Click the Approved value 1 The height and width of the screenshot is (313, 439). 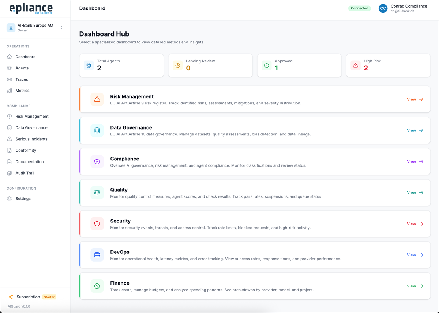pos(276,68)
